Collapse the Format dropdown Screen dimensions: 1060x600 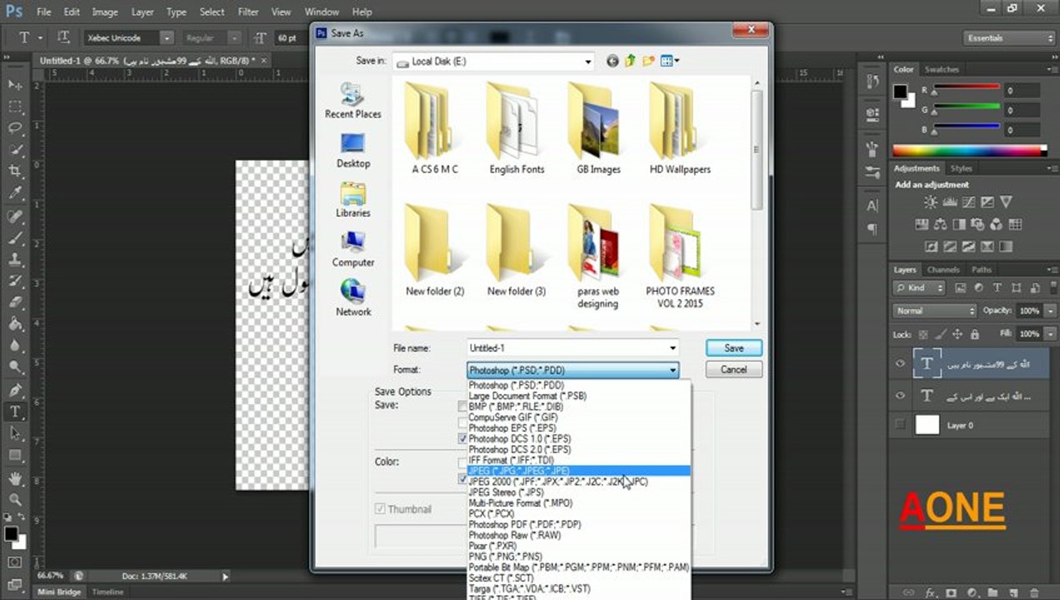coord(672,370)
